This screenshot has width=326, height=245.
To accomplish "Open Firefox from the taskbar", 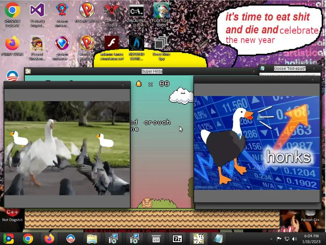I will click(x=49, y=239).
